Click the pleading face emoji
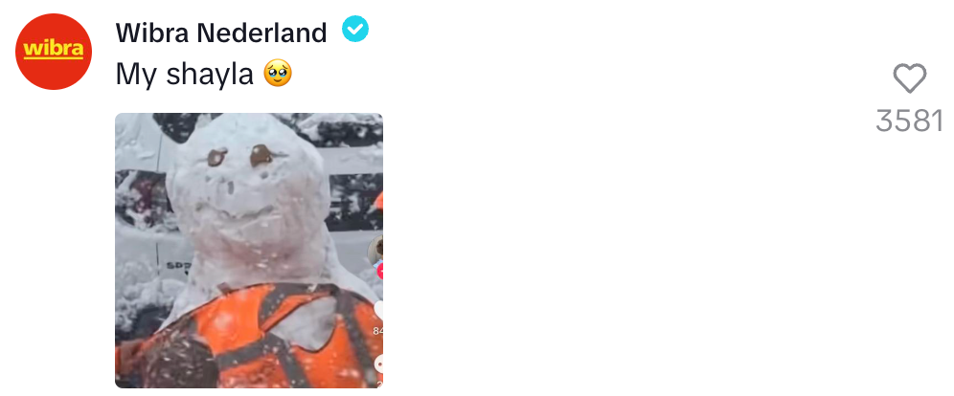 point(278,74)
